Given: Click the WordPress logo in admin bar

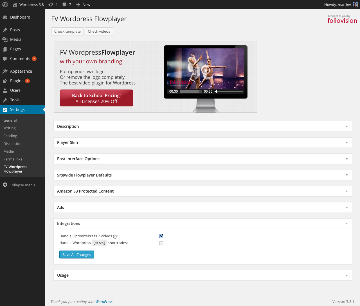Looking at the screenshot, I should [5, 5].
